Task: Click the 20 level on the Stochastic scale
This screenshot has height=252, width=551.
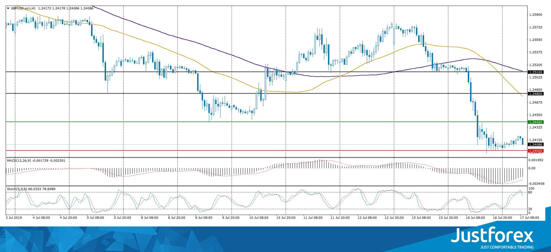Action: [x=531, y=209]
